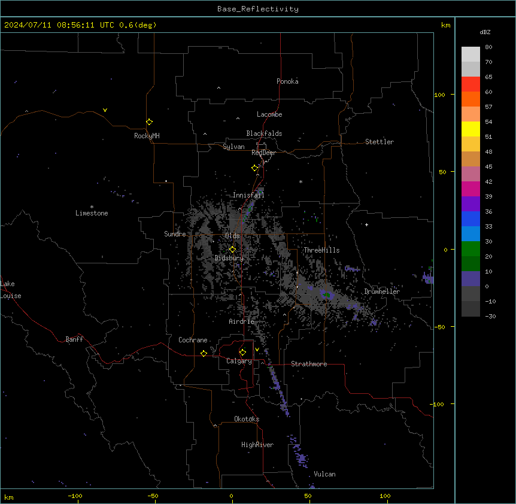This screenshot has height=504, width=516.
Task: Click the RedDeer label
Action: pyautogui.click(x=263, y=153)
